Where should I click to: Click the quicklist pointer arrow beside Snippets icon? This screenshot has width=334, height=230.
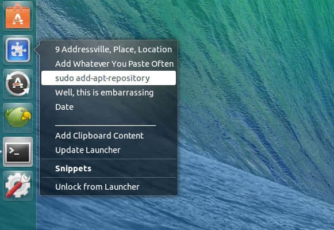(x=37, y=50)
